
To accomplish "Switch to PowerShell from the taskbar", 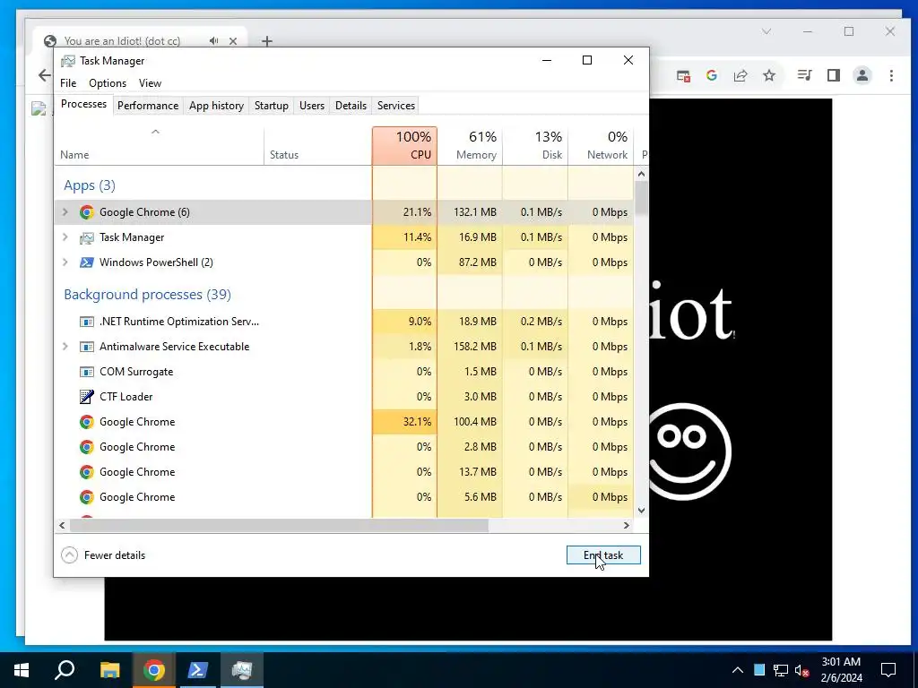I will pyautogui.click(x=198, y=670).
